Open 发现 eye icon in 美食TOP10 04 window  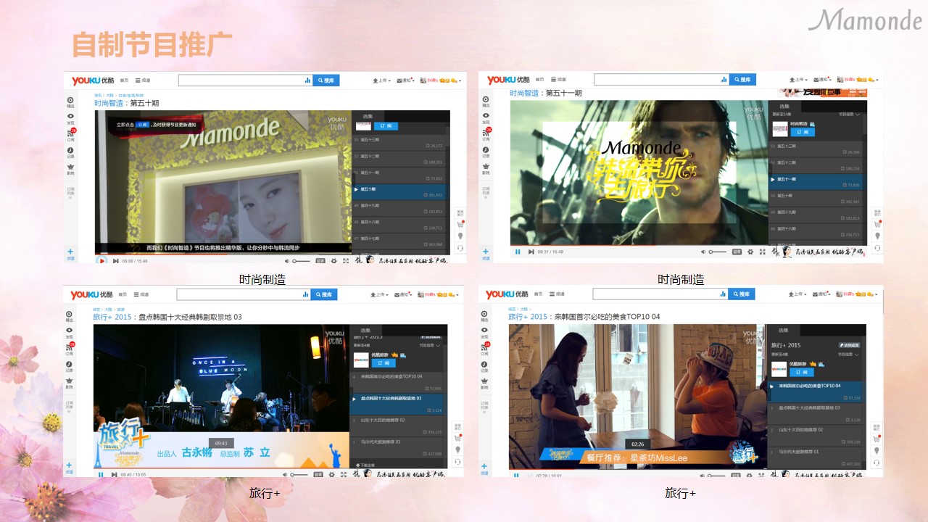[485, 330]
